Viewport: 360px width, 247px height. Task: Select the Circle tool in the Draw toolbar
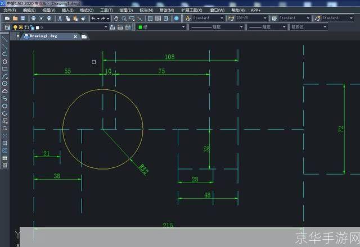(5, 84)
